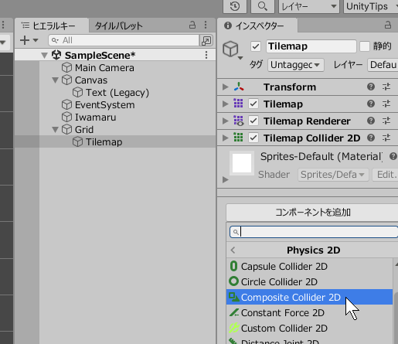This screenshot has height=344, width=398.
Task: Click the shader Edit button
Action: pos(386,175)
